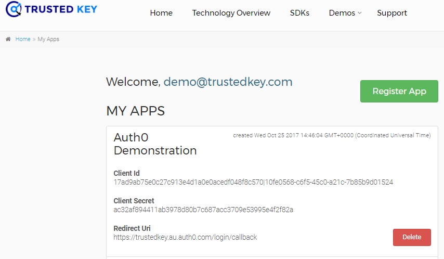Click the app creation date text
The image size is (444, 259).
[332, 135]
